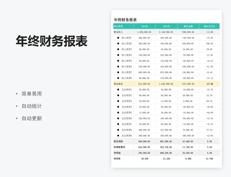
Task: Click the 703,500.00 net profit cell
Action: (x=144, y=153)
